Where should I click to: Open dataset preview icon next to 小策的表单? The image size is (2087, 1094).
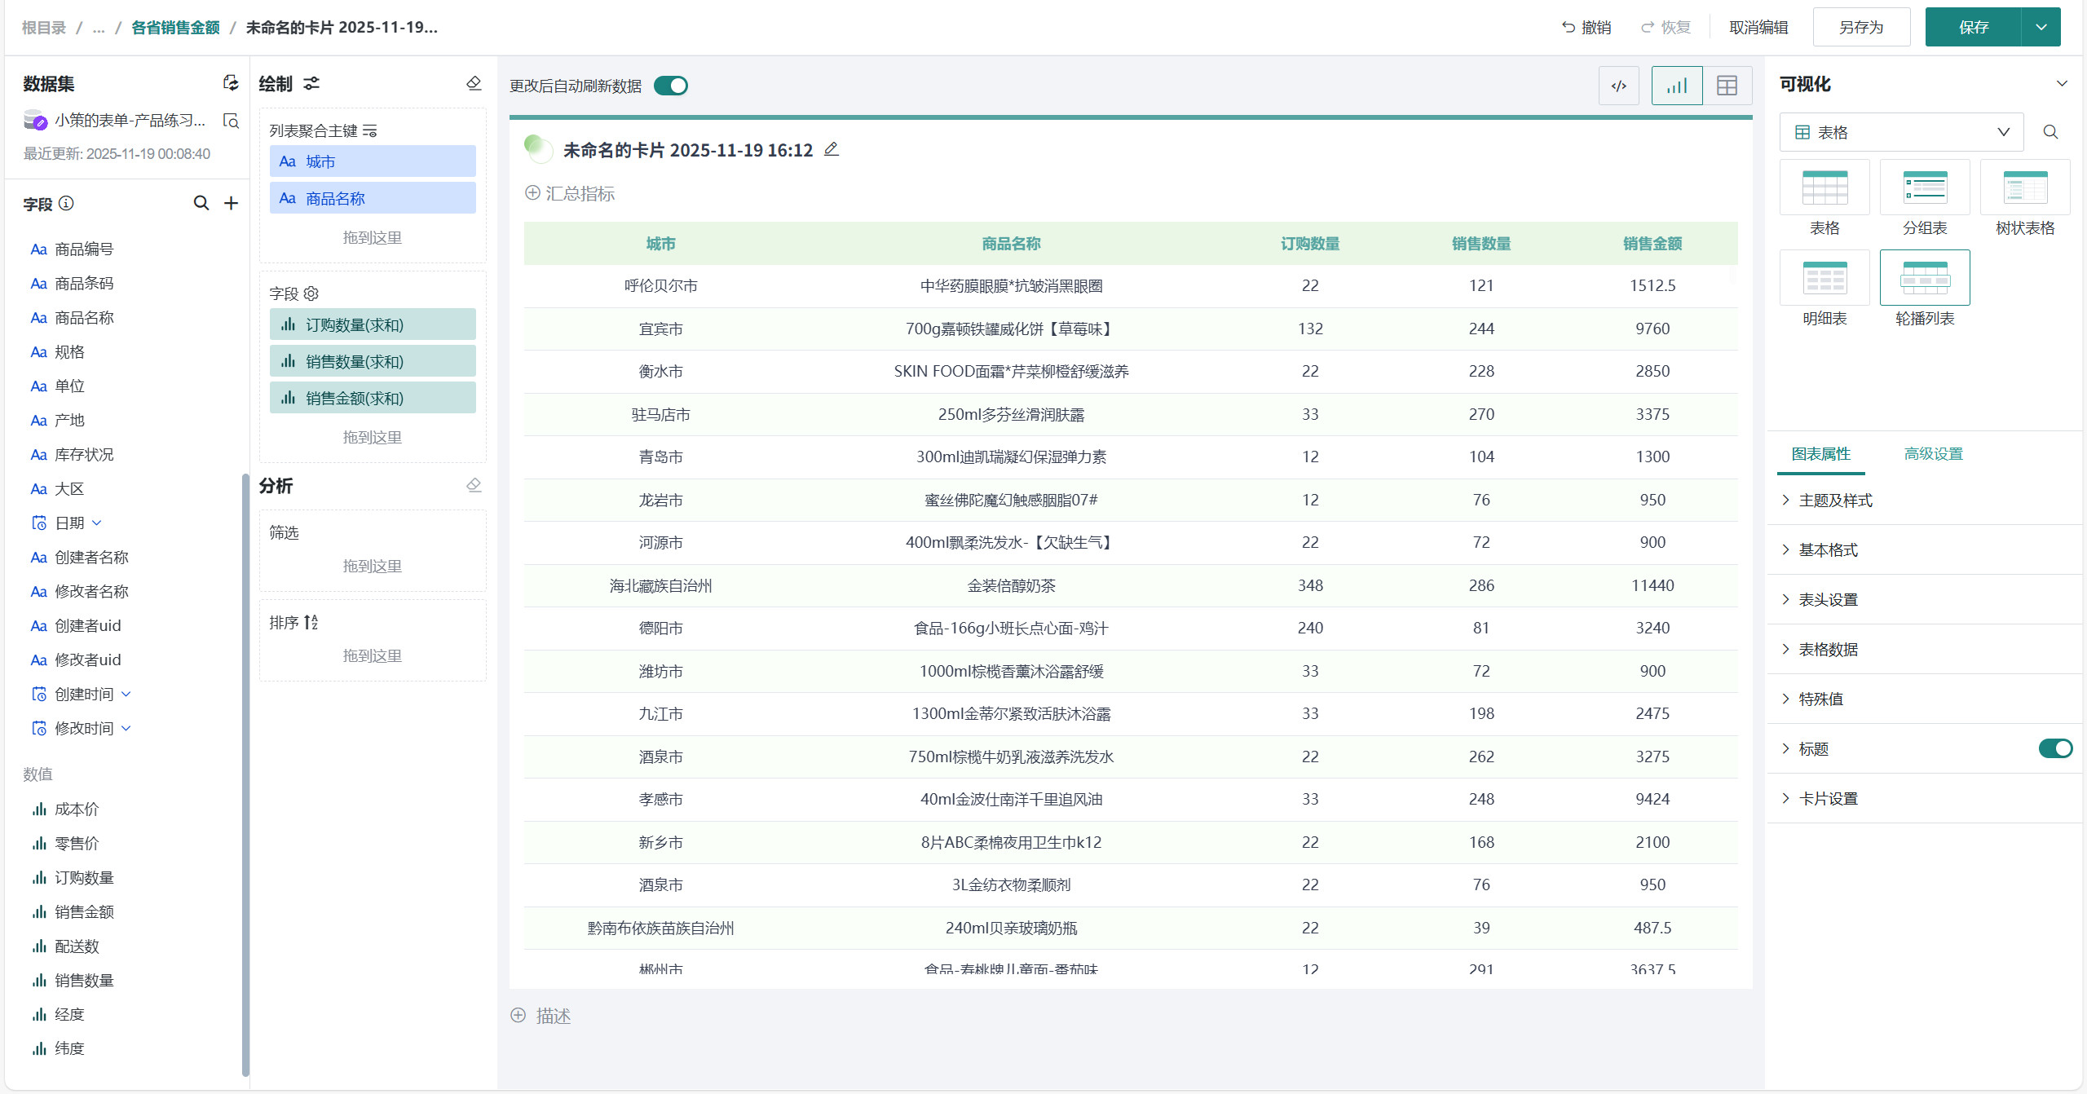pyautogui.click(x=232, y=121)
